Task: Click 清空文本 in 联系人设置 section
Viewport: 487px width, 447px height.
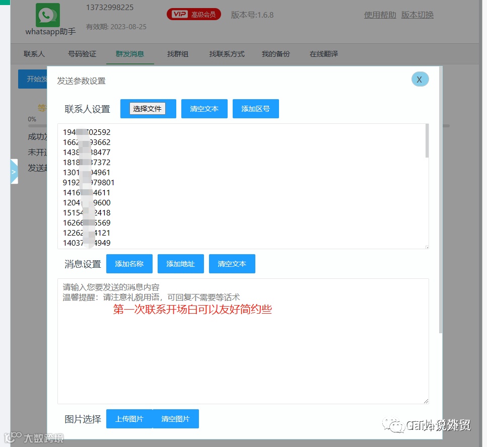Action: click(204, 109)
